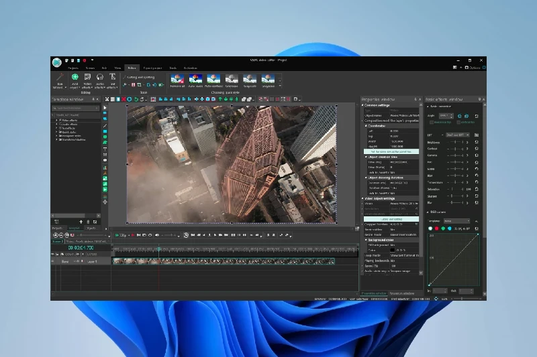Viewport: 537px width, 357px height.
Task: Open the Projects ribbon tab
Action: [x=73, y=68]
